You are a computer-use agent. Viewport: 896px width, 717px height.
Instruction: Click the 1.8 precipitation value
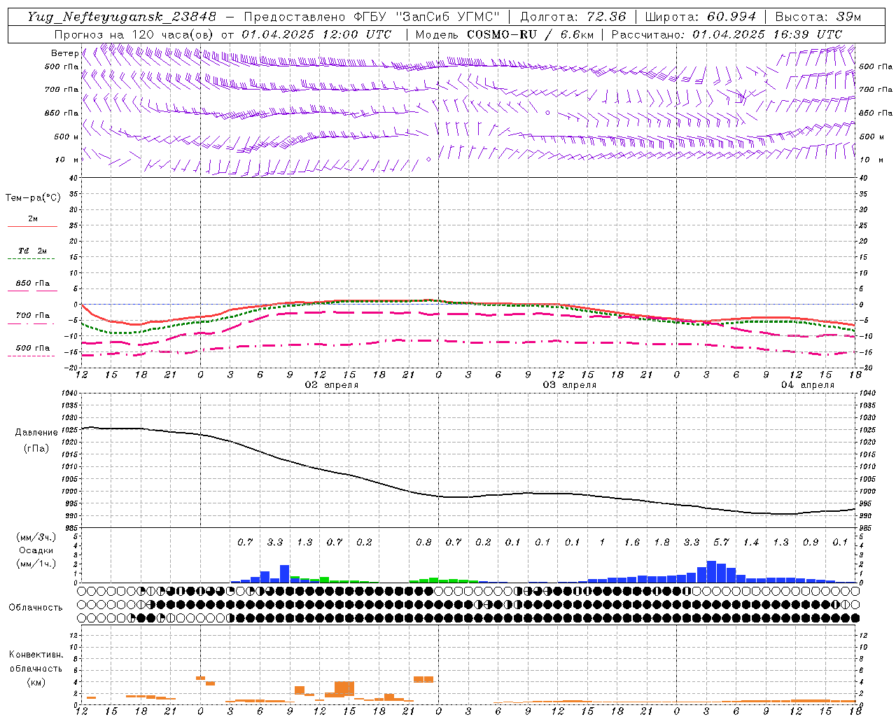[661, 542]
